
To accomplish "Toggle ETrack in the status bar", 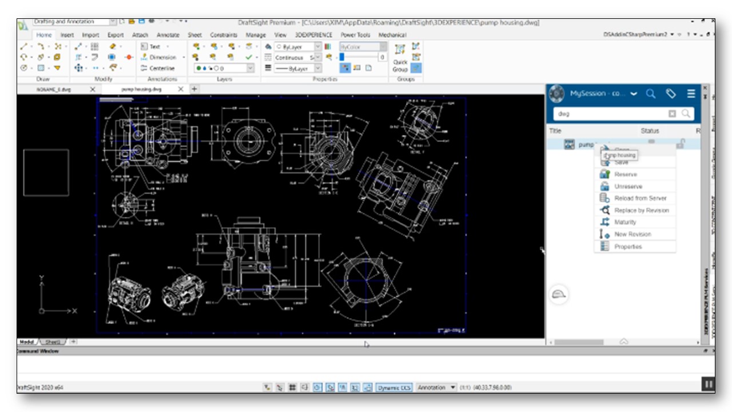I will [343, 387].
